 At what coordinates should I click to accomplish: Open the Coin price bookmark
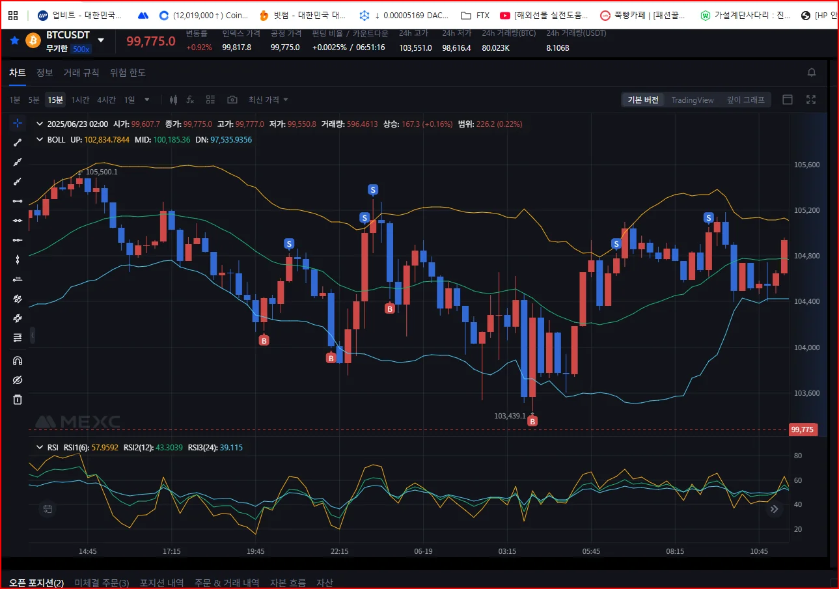(204, 15)
